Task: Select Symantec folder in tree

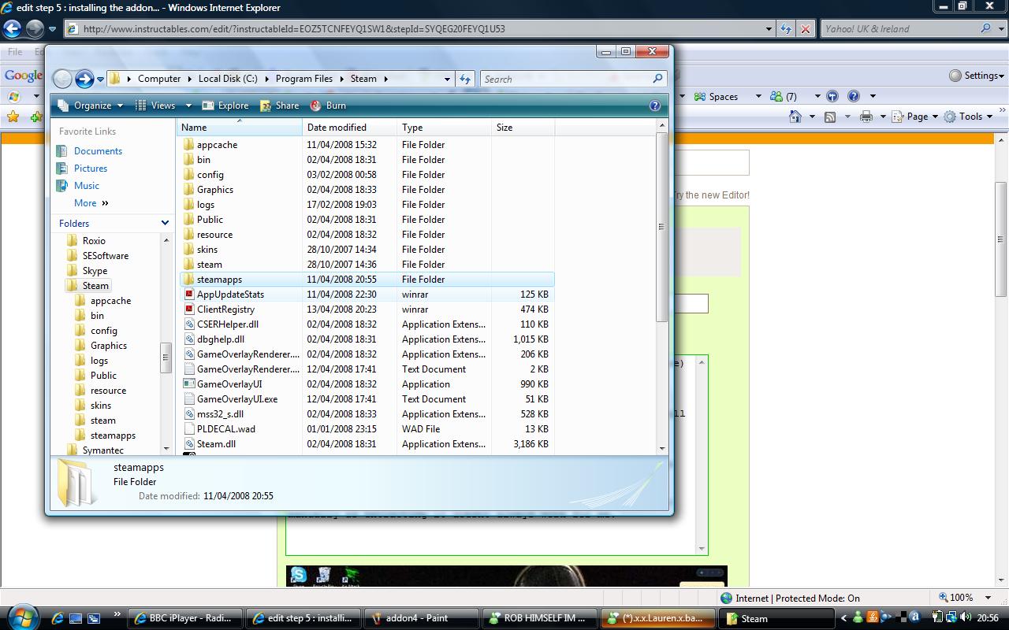Action: pyautogui.click(x=102, y=450)
